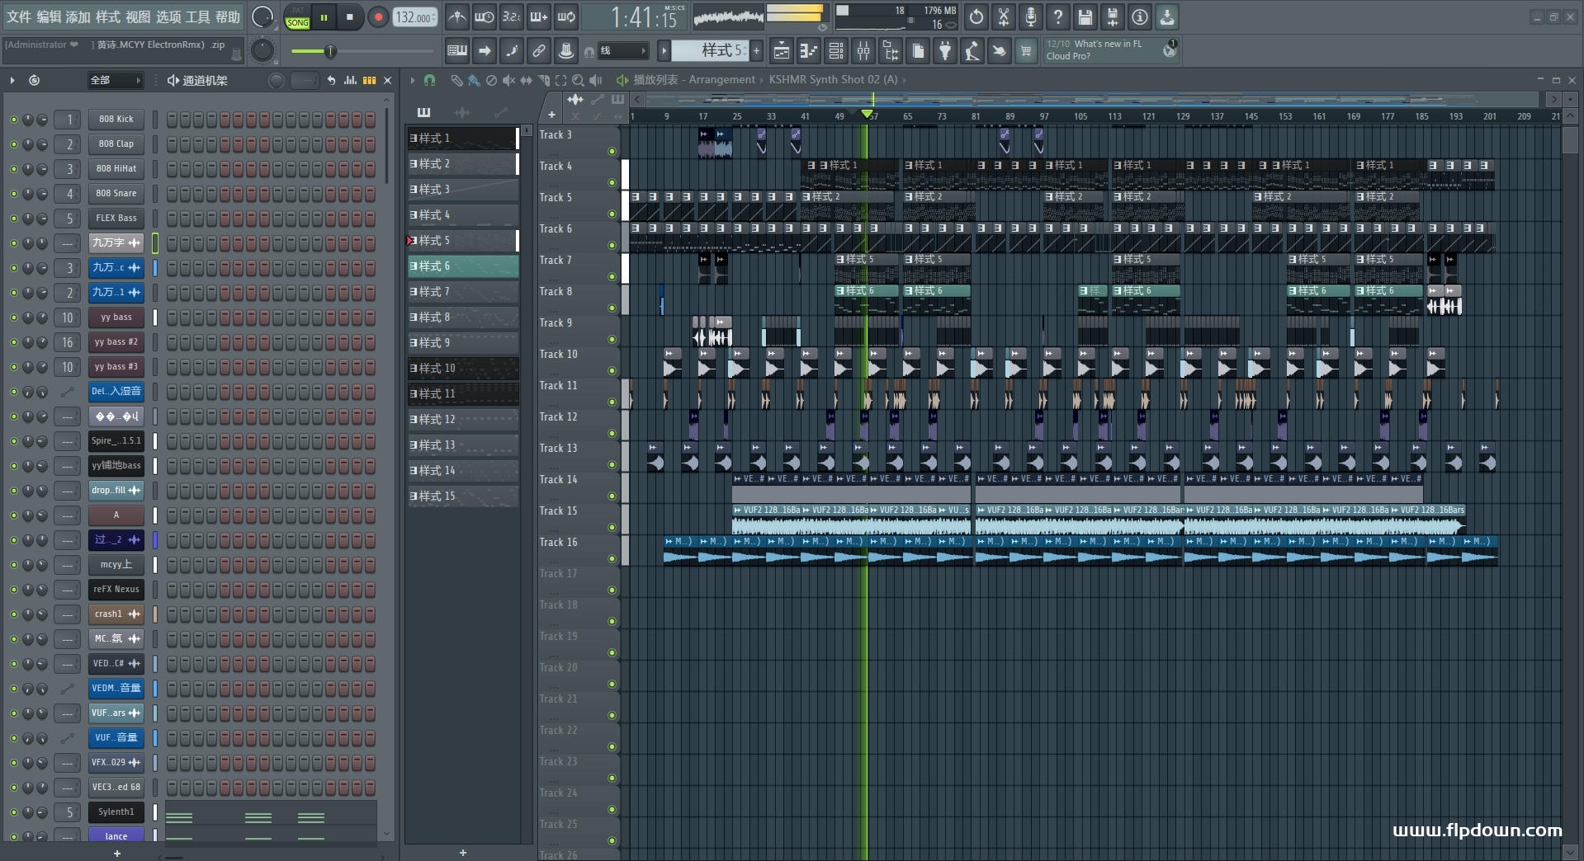Click the shopping cart content library icon
This screenshot has width=1584, height=861.
click(1026, 51)
